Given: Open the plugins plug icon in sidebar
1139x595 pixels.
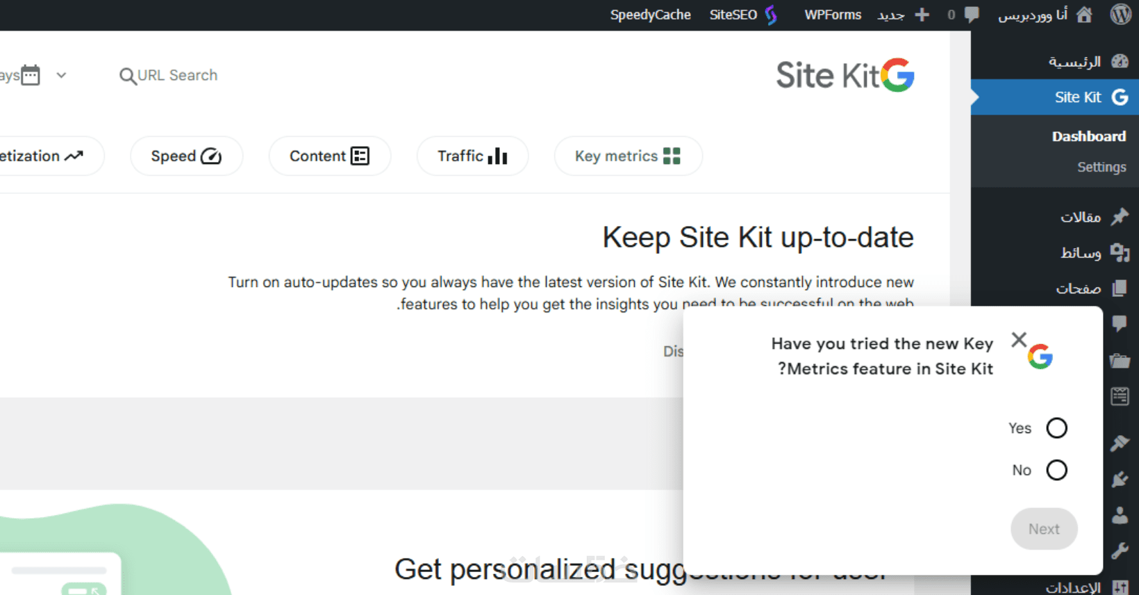Looking at the screenshot, I should (1120, 479).
